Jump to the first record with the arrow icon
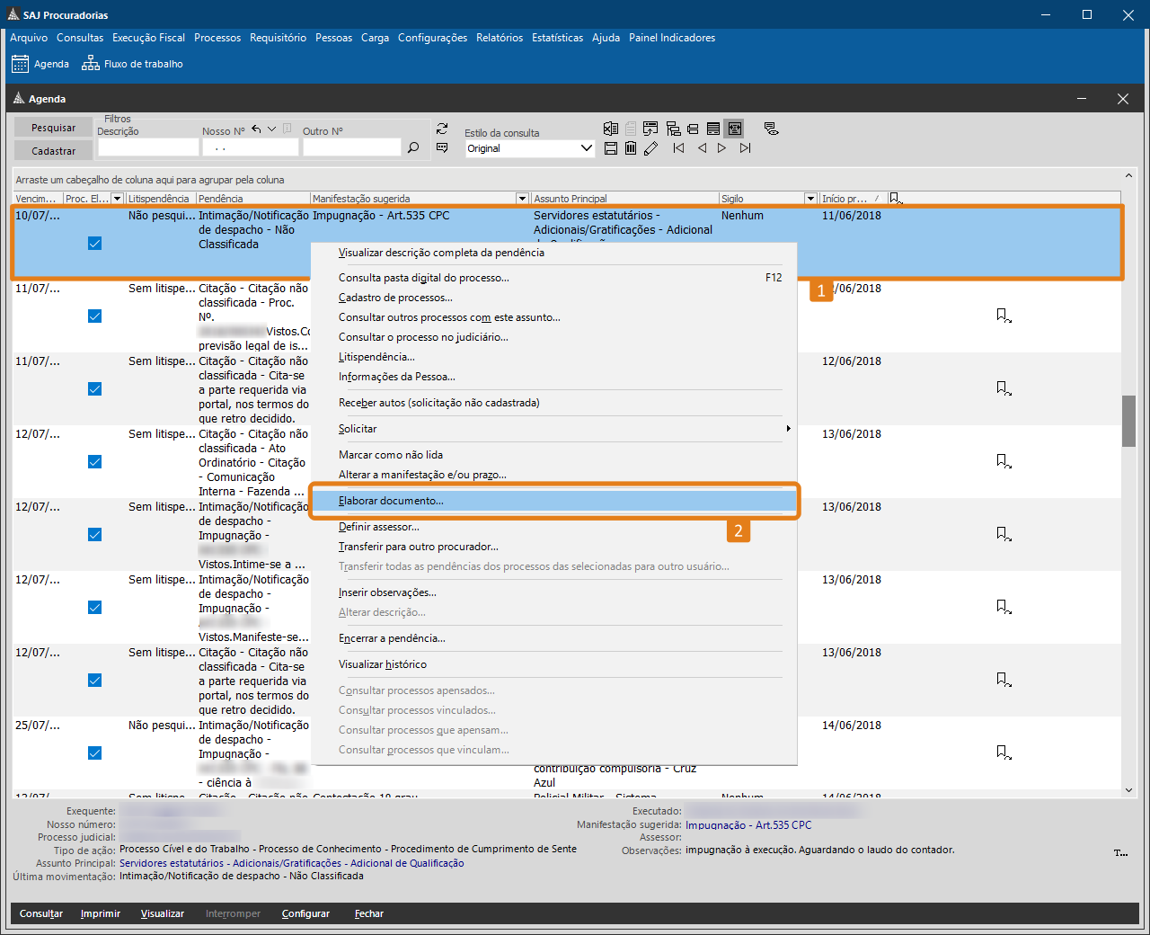1150x935 pixels. [x=678, y=148]
